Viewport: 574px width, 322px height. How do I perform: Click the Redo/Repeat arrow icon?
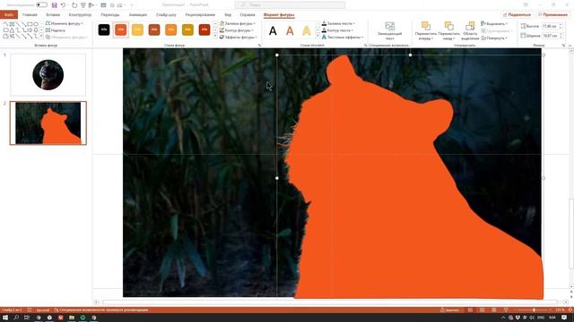pos(74,5)
